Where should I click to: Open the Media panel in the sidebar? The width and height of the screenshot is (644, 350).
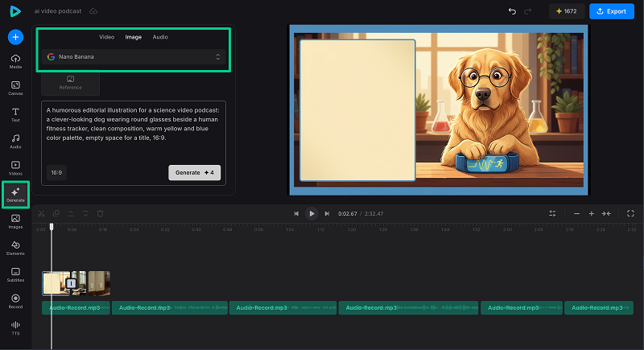[15, 61]
